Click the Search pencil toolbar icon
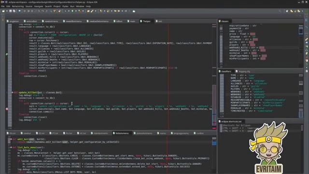The width and height of the screenshot is (309, 174). [92, 11]
